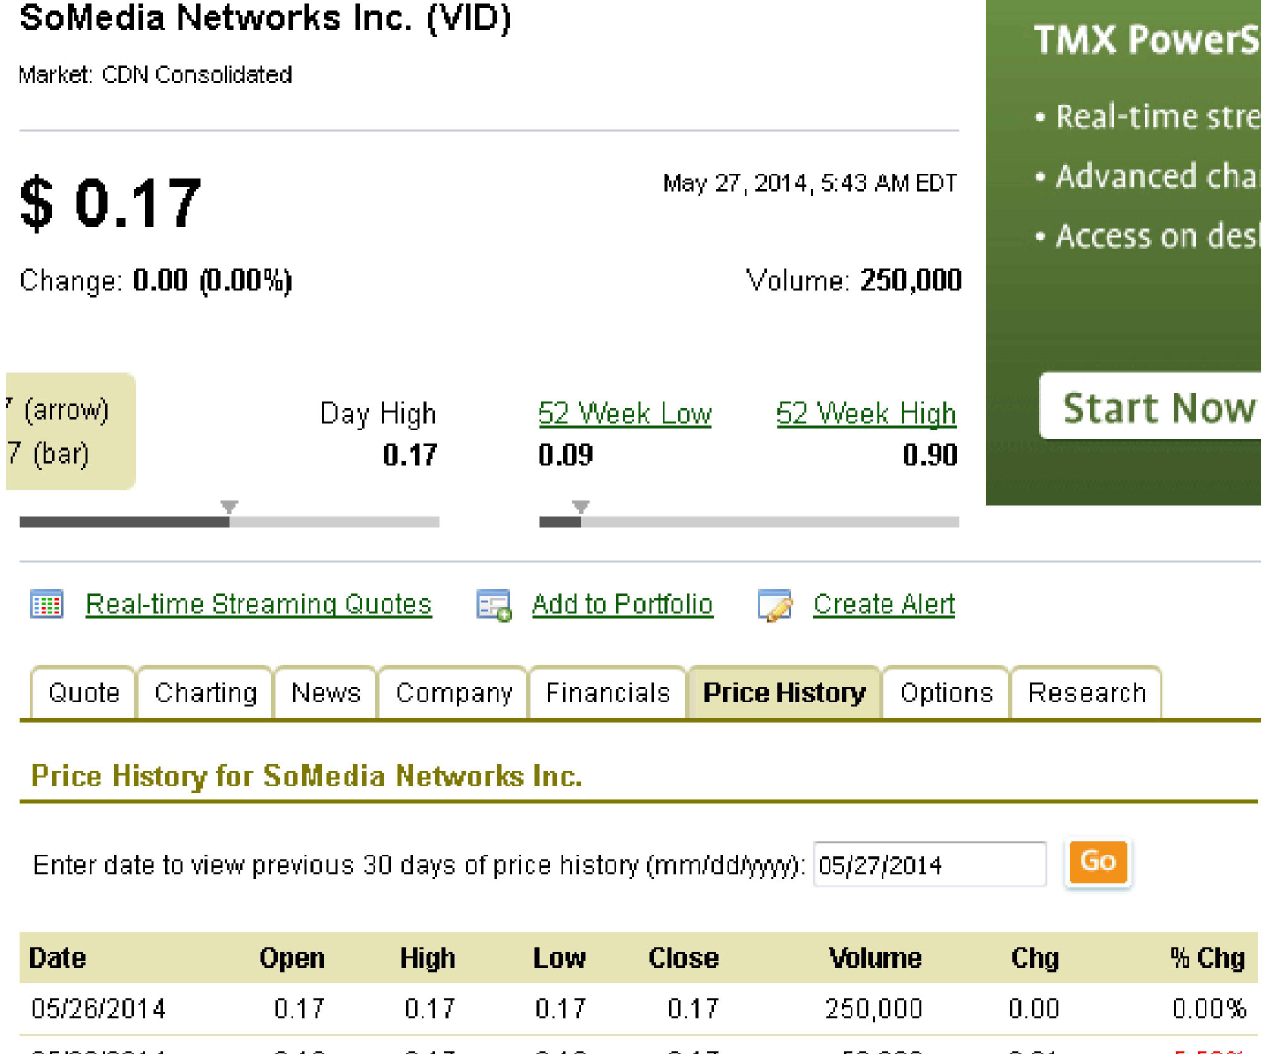
Task: Click the price history date input field
Action: click(x=929, y=865)
